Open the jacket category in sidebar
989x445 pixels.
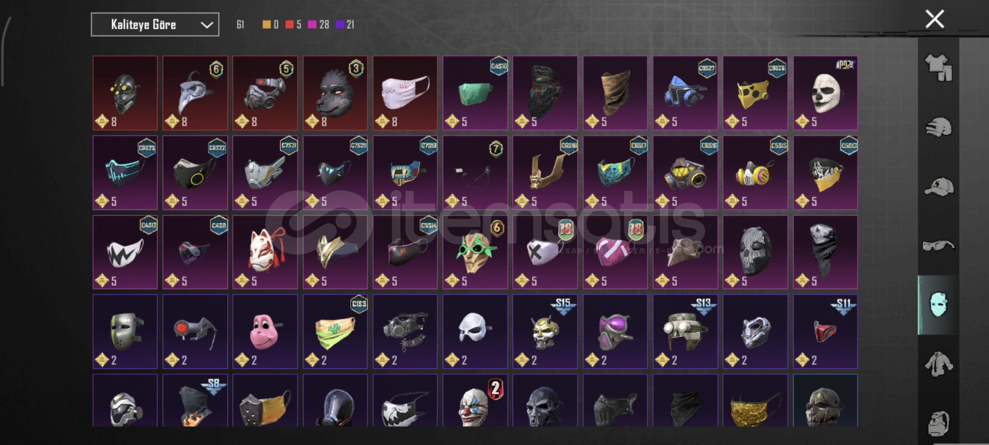coord(939,364)
